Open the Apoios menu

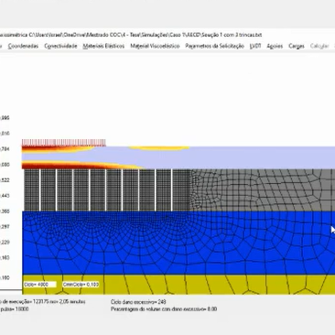(x=275, y=46)
